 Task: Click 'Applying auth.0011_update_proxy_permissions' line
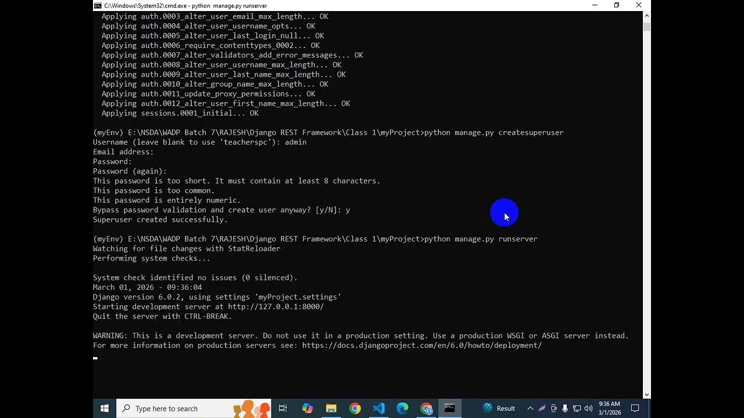pos(208,93)
